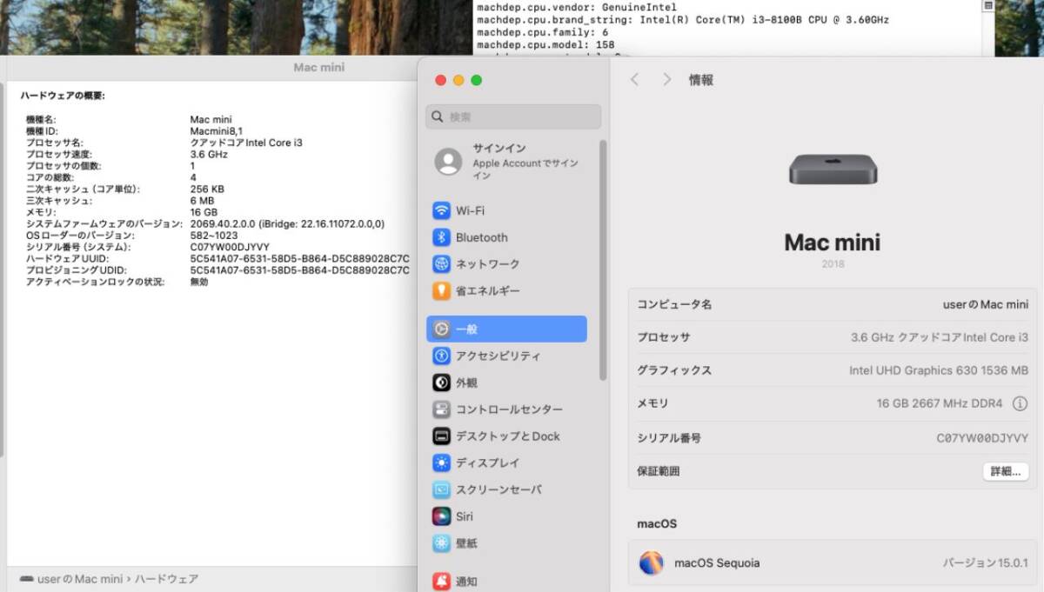Image resolution: width=1044 pixels, height=592 pixels.
Task: Click the コンピュータ名 value userのMac mini
Action: [986, 304]
